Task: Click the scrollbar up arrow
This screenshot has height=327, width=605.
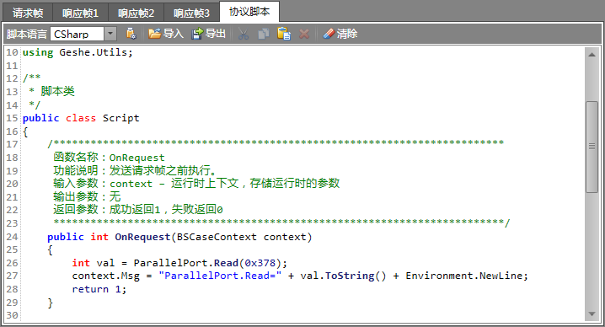Action: pos(592,55)
